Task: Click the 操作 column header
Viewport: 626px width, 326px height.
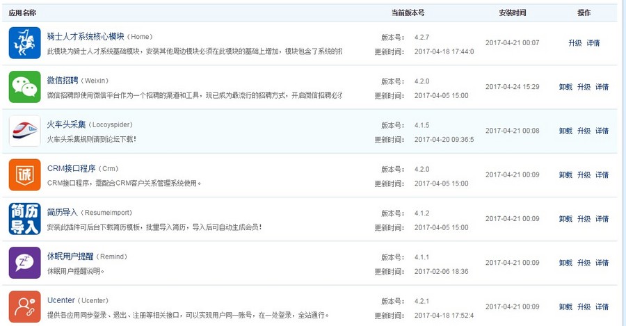Action: click(x=584, y=13)
